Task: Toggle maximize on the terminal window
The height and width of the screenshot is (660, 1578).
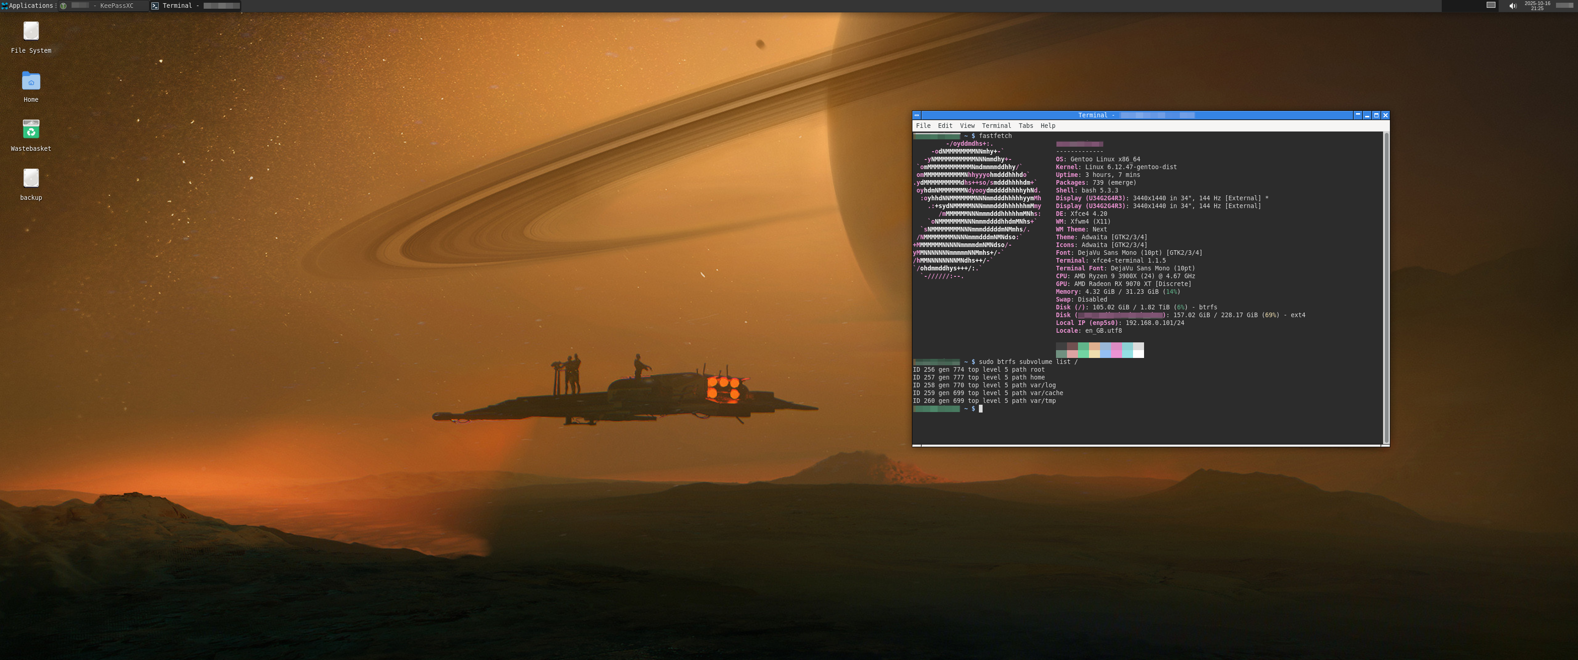Action: [1376, 115]
